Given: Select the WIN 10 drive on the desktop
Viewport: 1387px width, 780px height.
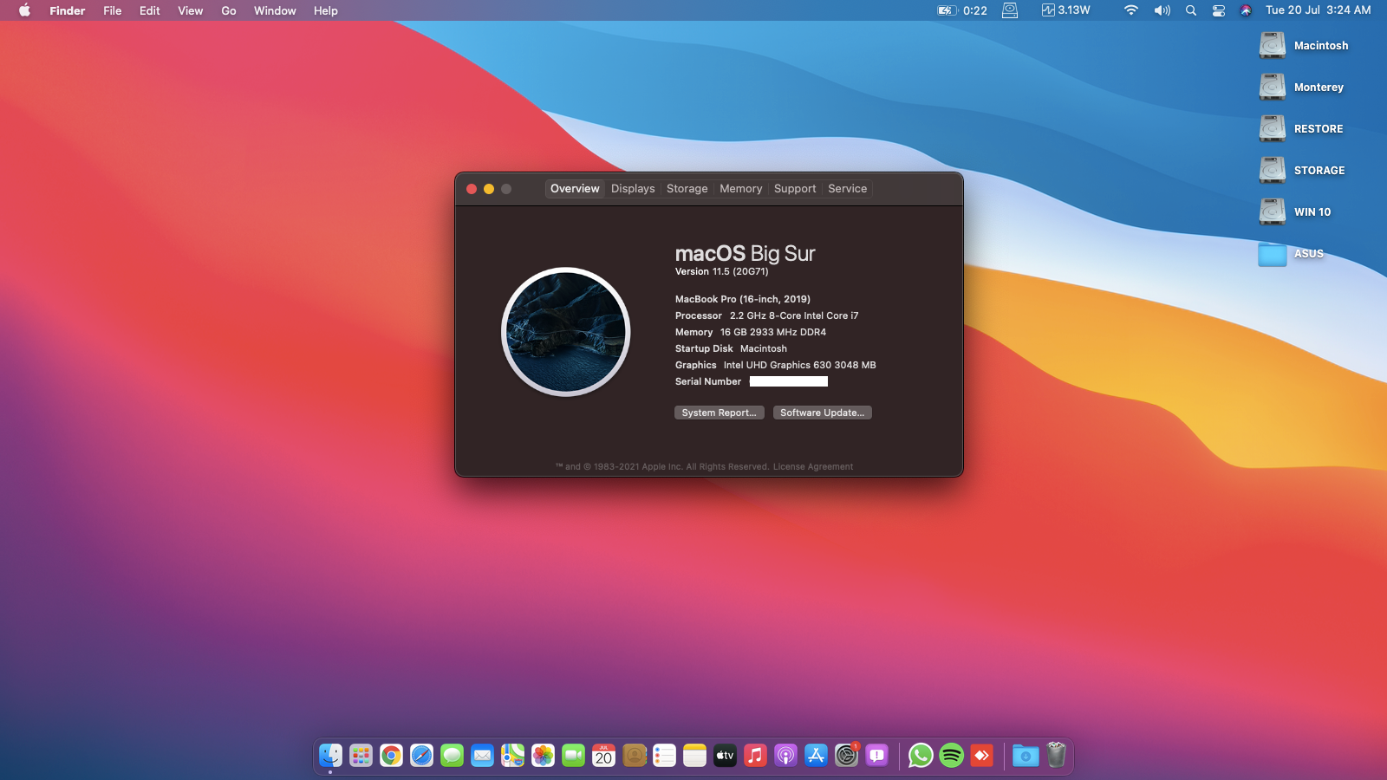Looking at the screenshot, I should pos(1273,211).
